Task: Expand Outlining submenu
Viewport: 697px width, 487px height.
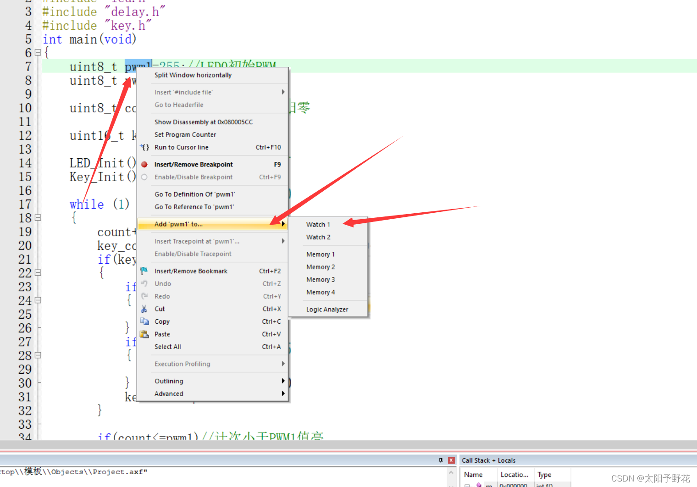Action: (x=213, y=381)
